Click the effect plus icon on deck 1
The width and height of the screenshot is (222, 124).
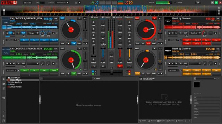pyautogui.click(x=53, y=33)
